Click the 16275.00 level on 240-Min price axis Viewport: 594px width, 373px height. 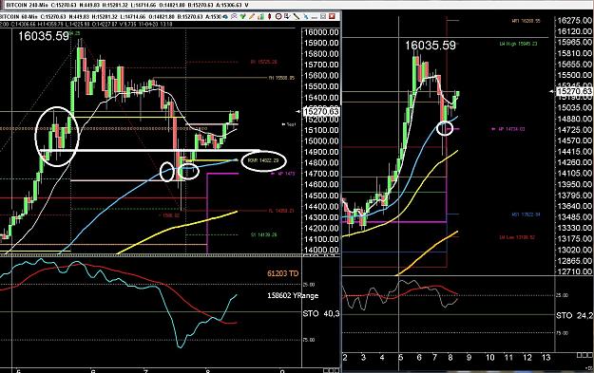pyautogui.click(x=574, y=21)
